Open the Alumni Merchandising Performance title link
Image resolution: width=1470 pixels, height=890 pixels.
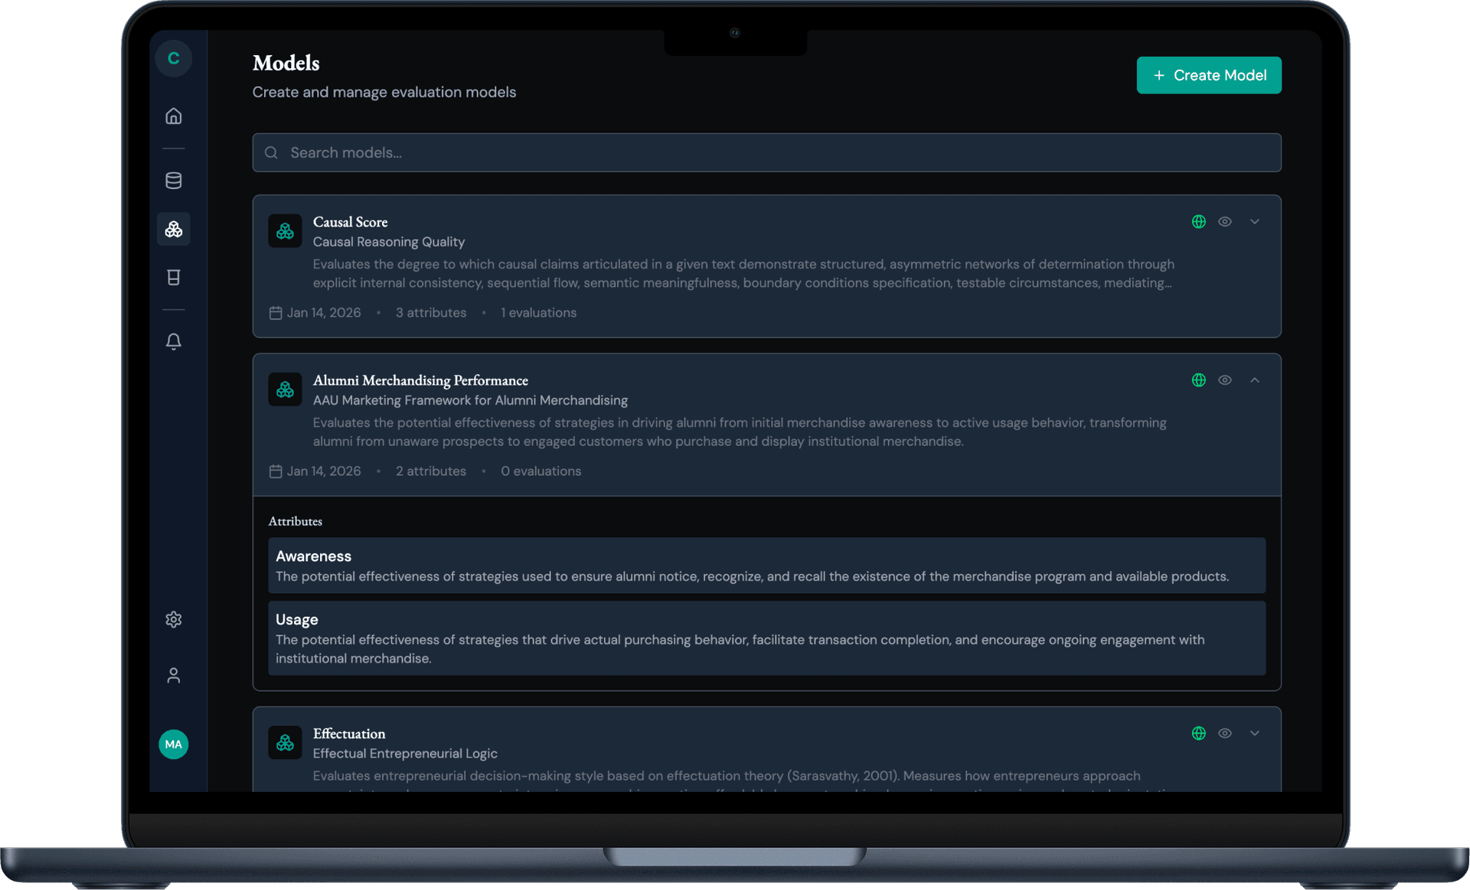[420, 380]
